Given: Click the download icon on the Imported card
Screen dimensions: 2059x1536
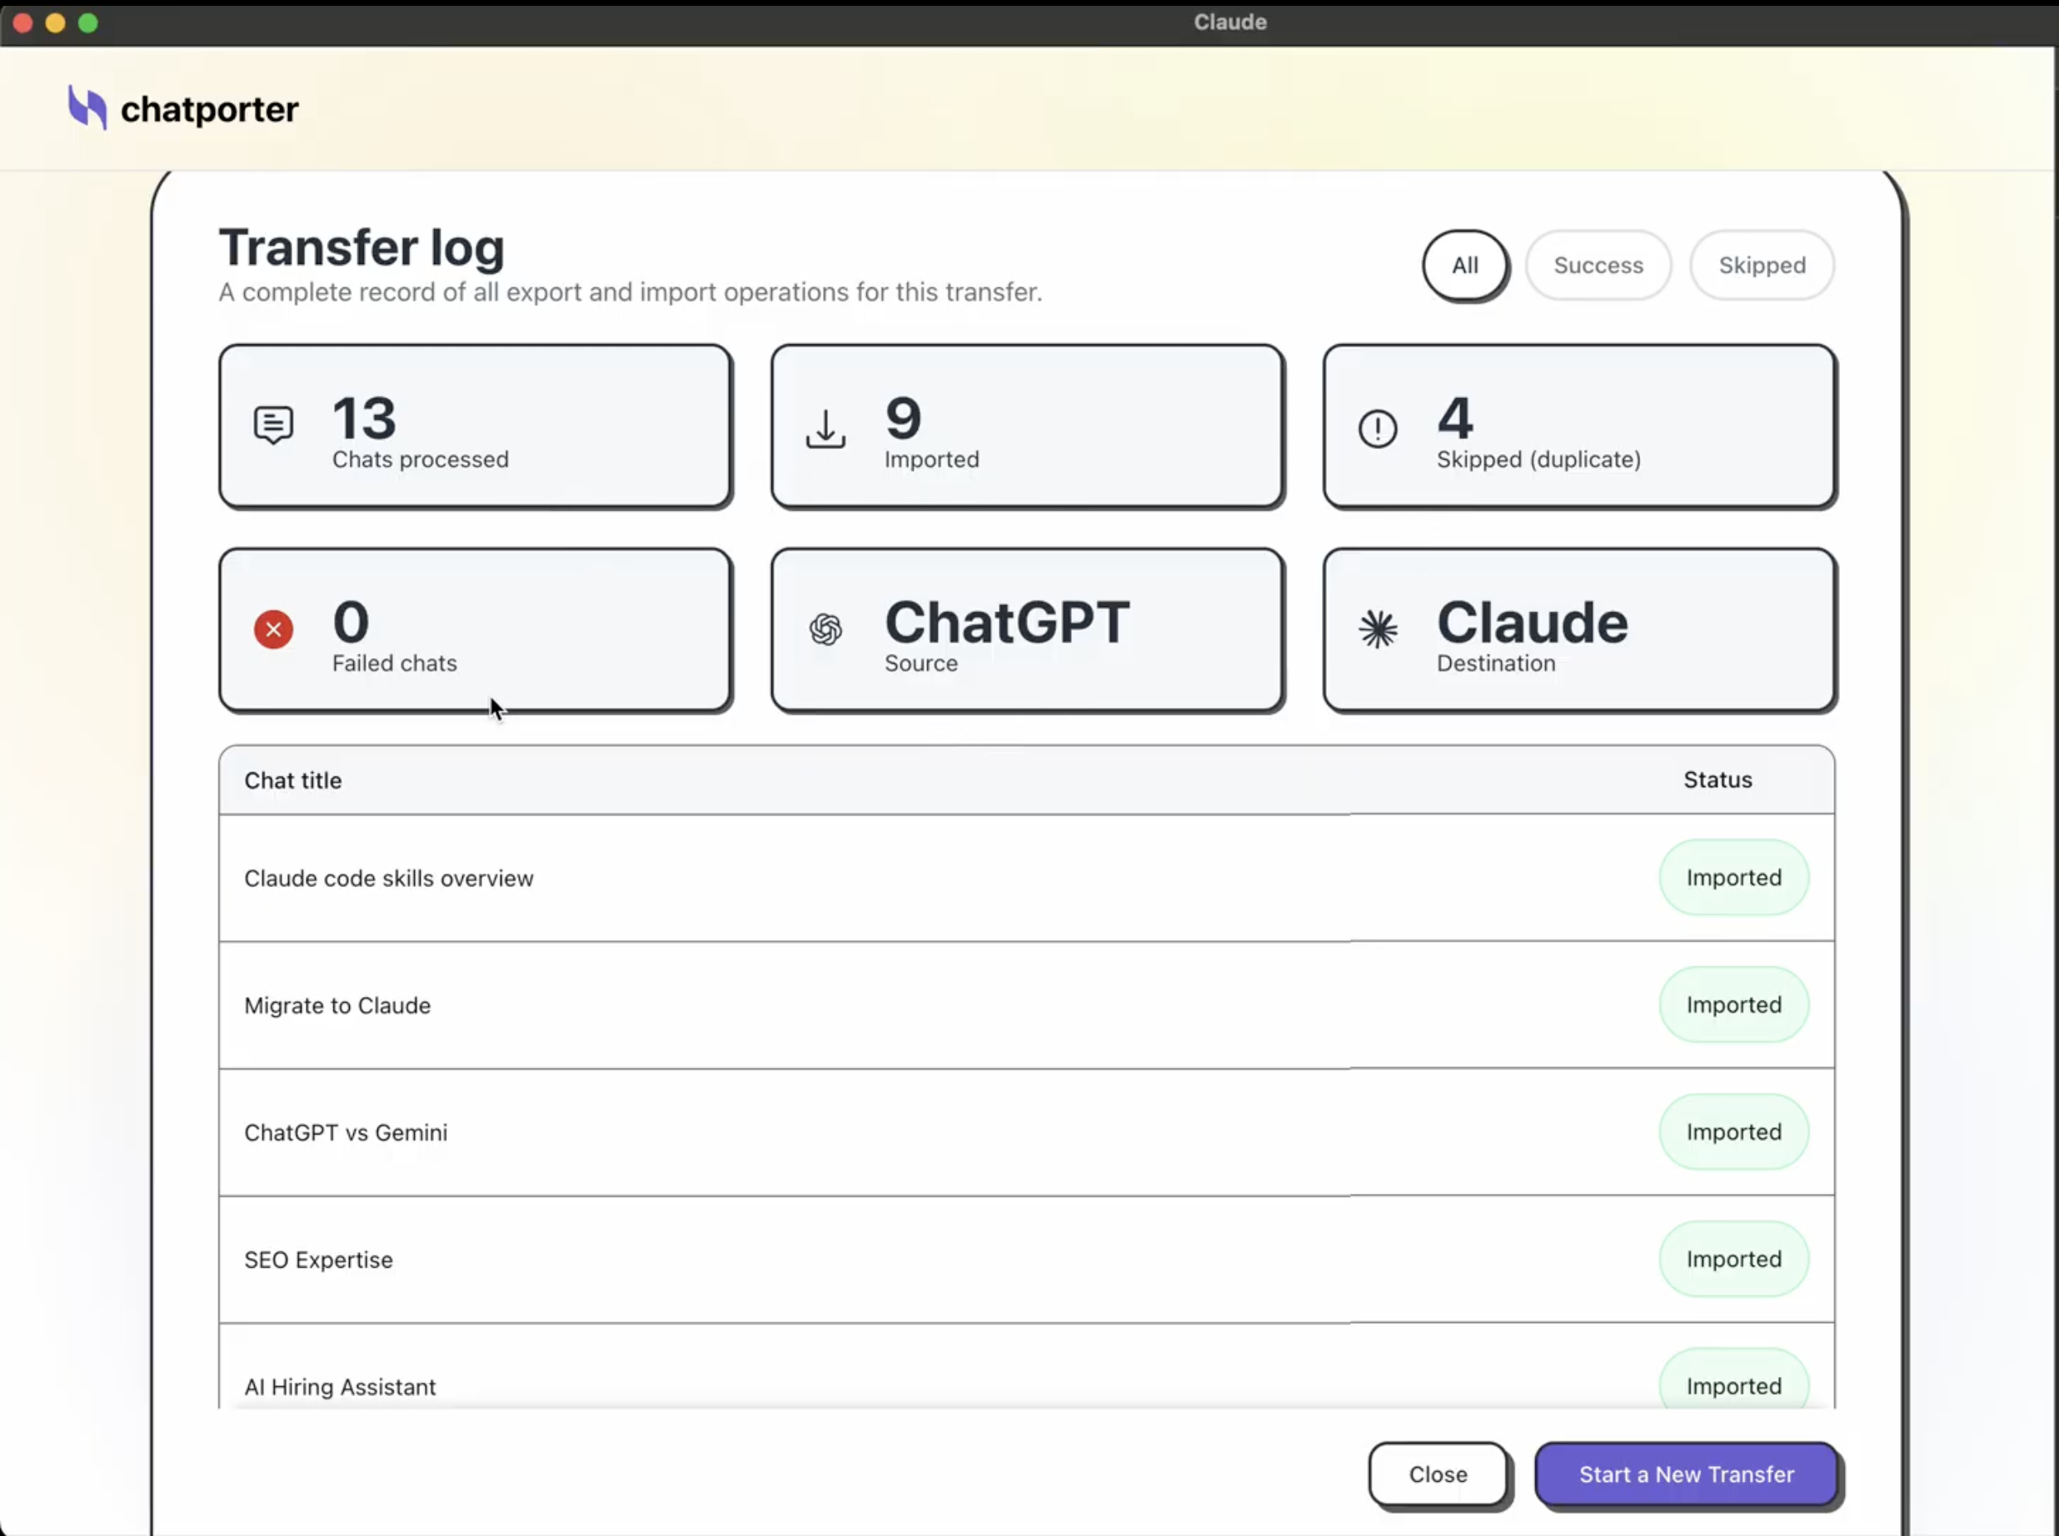Looking at the screenshot, I should 825,429.
